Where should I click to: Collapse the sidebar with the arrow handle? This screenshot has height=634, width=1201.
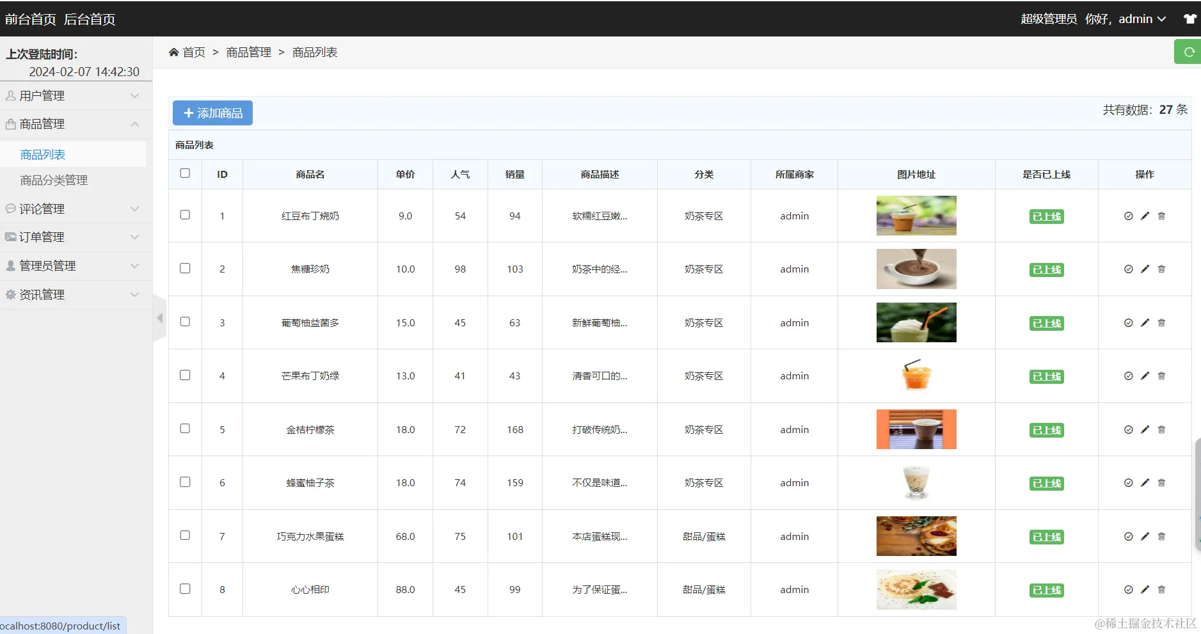click(159, 318)
